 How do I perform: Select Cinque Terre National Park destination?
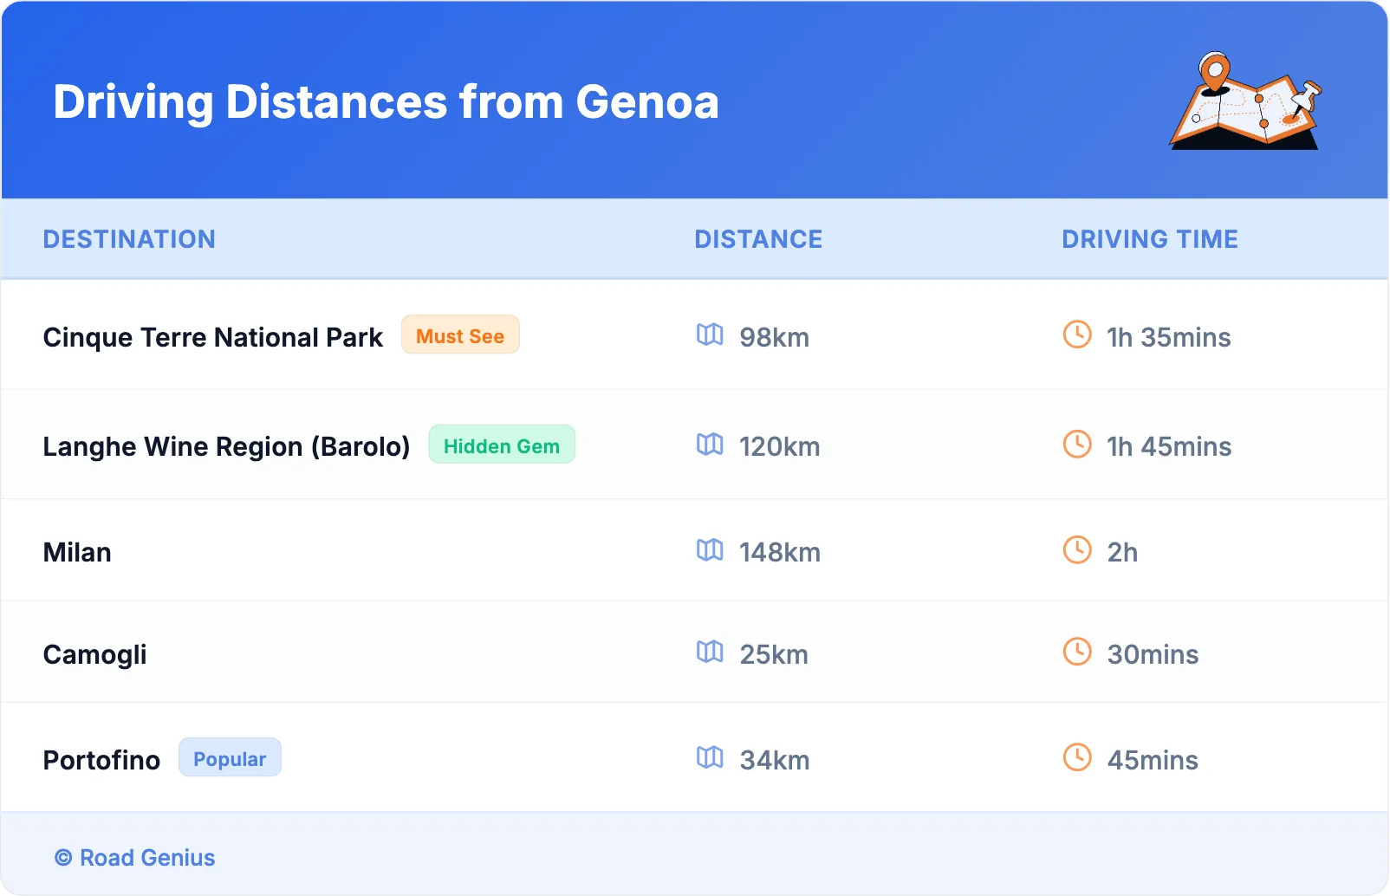pyautogui.click(x=213, y=337)
